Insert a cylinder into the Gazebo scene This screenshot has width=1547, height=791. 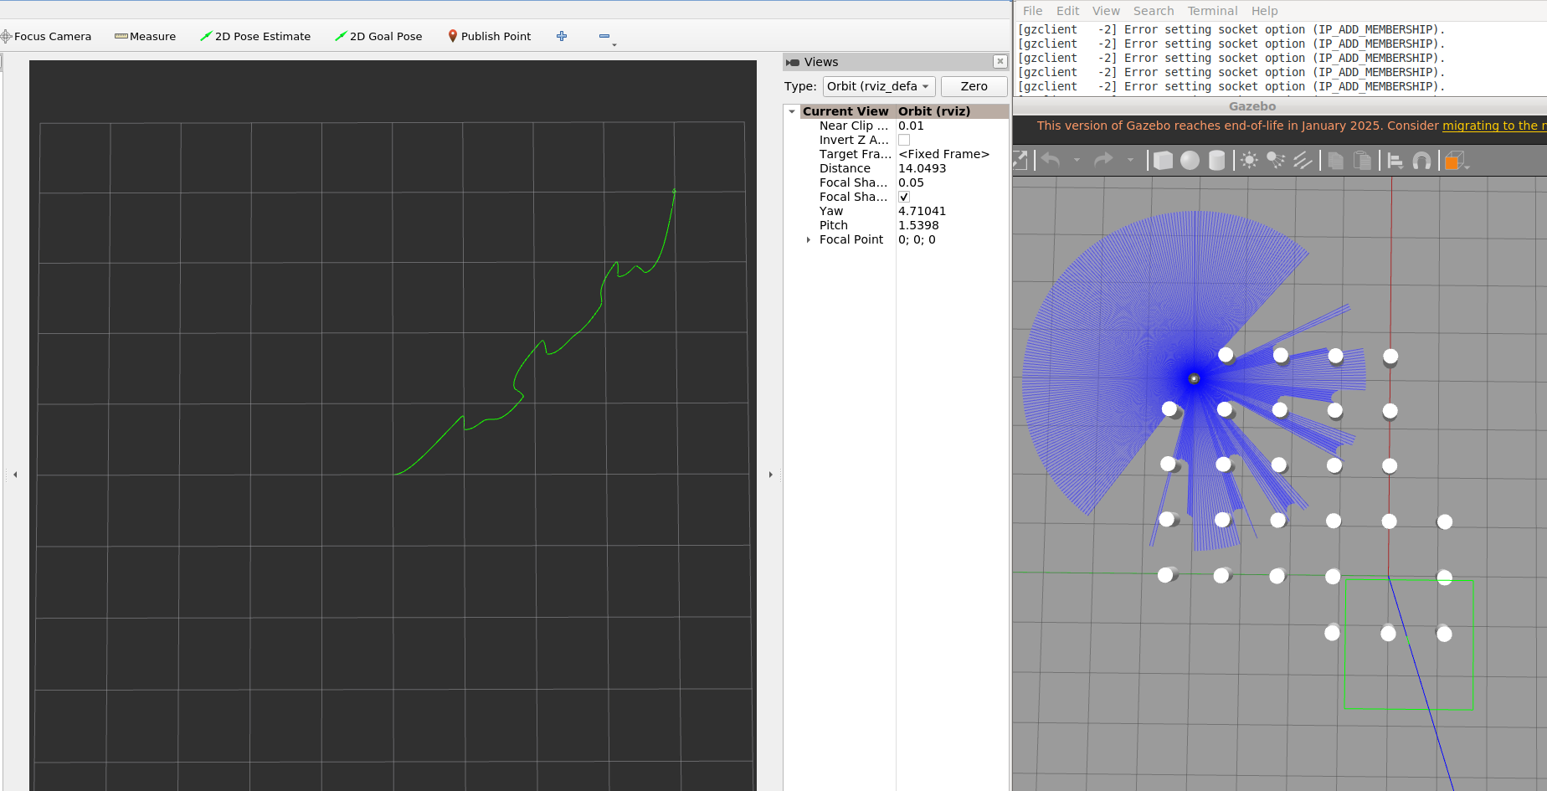(1216, 160)
